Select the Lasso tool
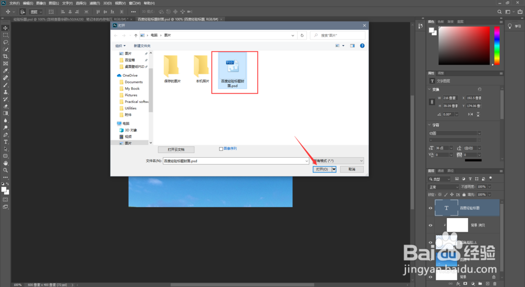This screenshot has height=287, width=525. click(x=5, y=42)
